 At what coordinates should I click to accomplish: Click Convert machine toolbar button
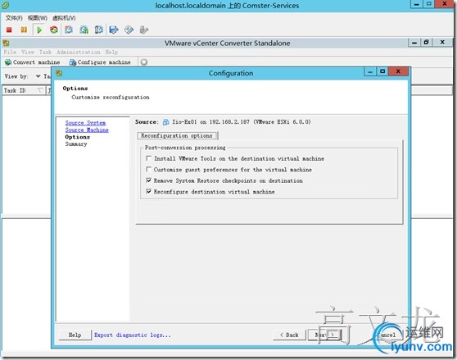pos(33,62)
